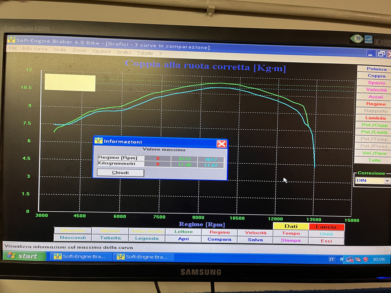
Task: Switch to second Soft-Engine Bra... taskbar item
Action: tap(144, 257)
